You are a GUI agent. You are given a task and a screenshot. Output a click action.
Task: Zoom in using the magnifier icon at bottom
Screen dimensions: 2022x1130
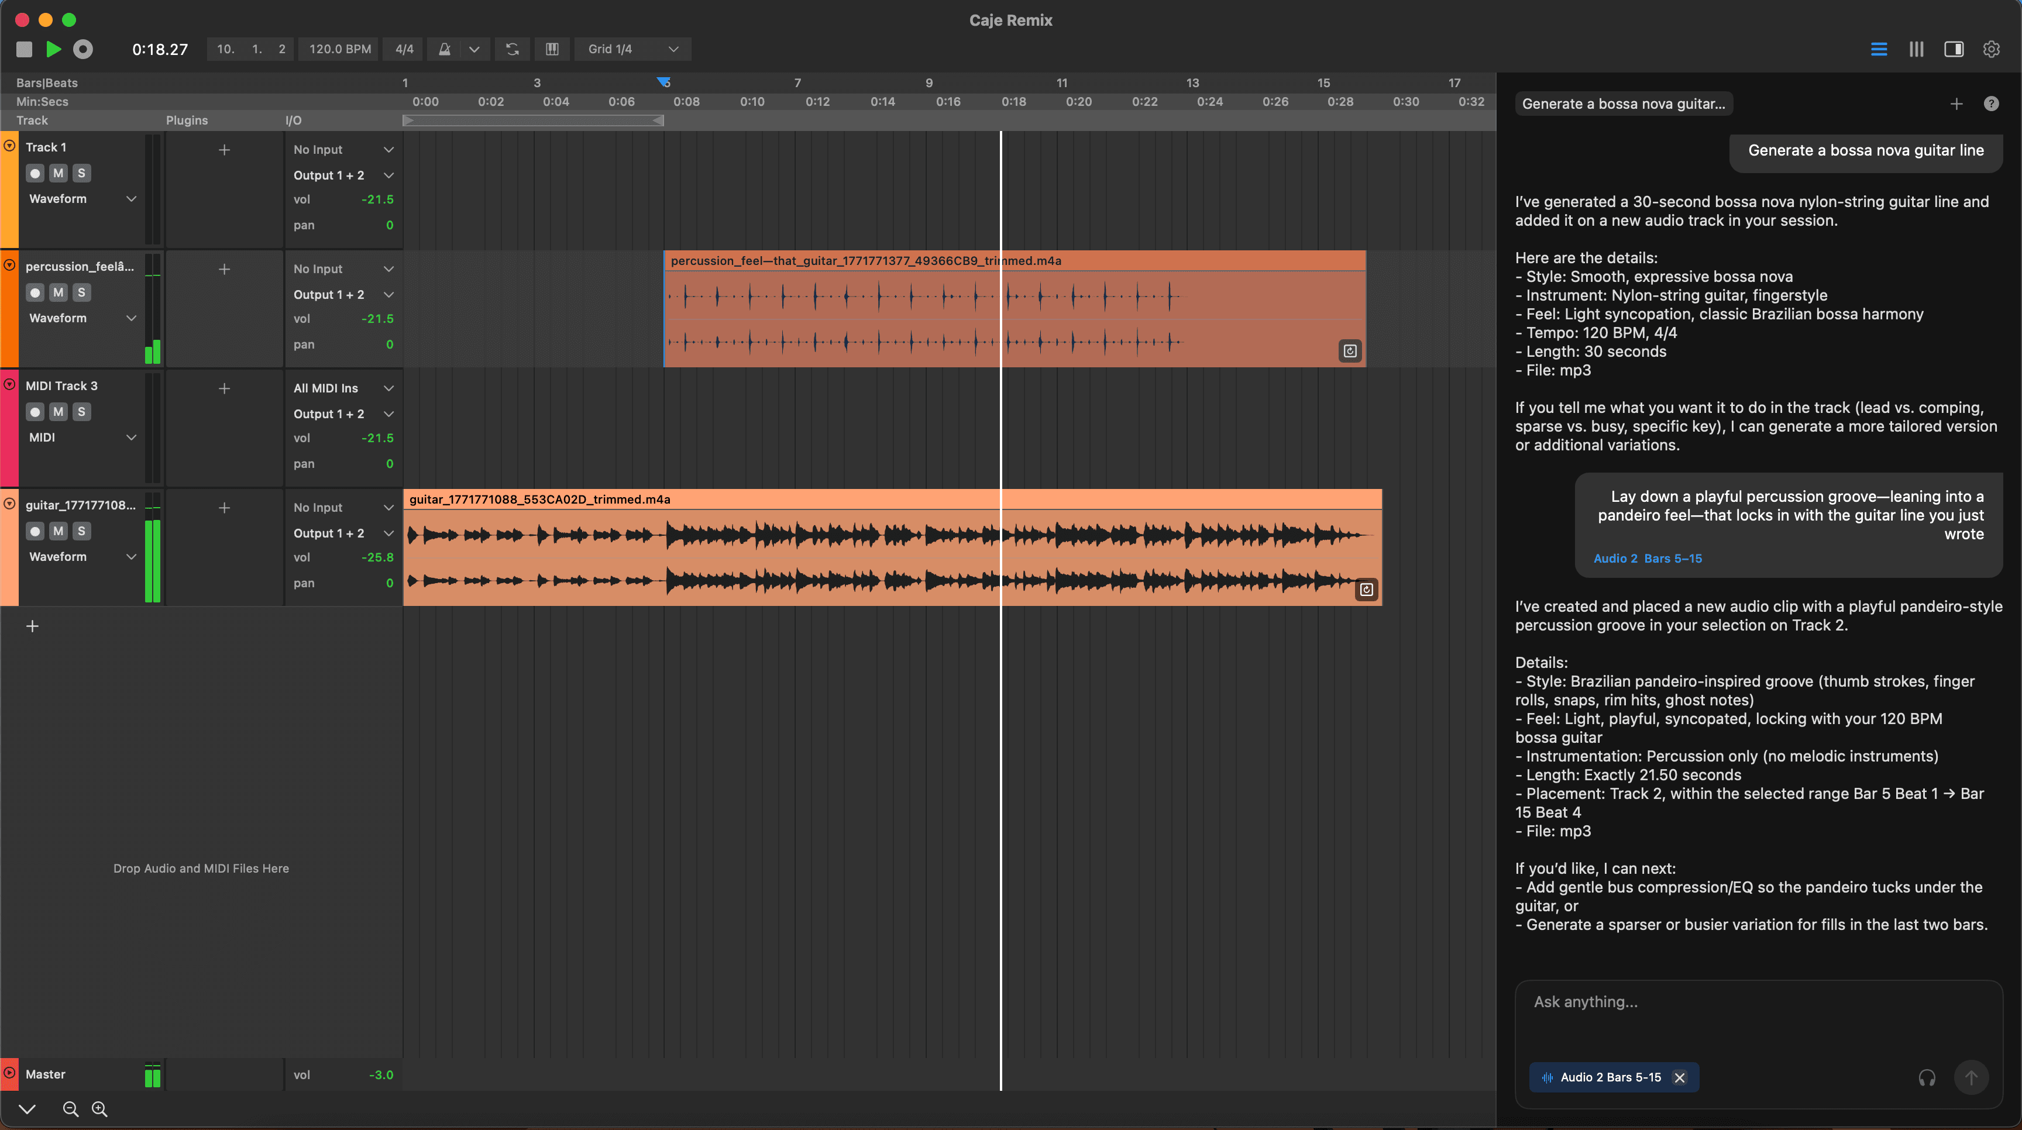pyautogui.click(x=99, y=1110)
